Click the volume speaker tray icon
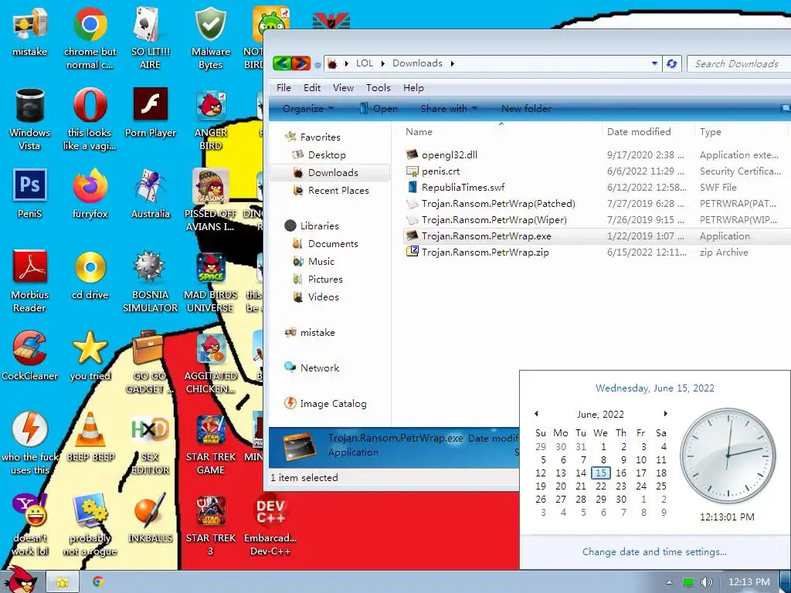The image size is (791, 593). click(706, 582)
